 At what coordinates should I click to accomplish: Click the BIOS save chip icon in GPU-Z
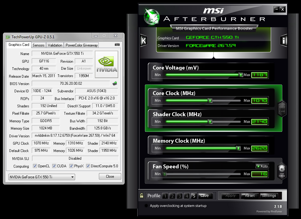click(x=115, y=84)
